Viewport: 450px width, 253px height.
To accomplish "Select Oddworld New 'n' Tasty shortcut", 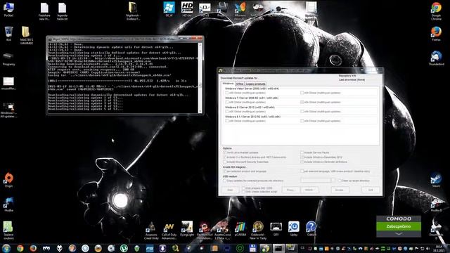I will pos(258,231).
